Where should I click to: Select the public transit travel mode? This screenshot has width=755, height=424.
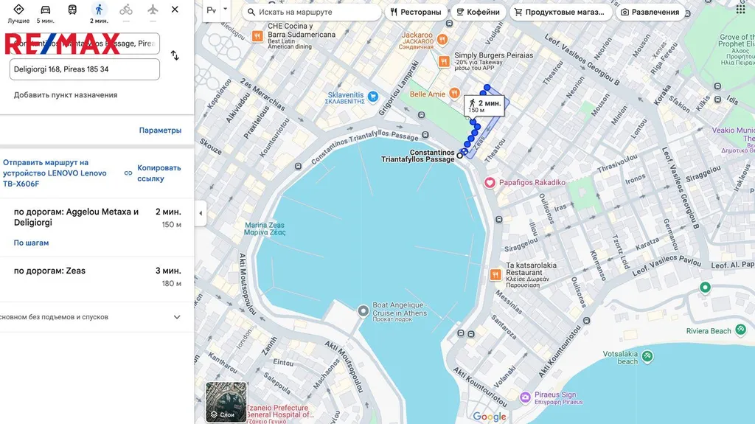[72, 10]
